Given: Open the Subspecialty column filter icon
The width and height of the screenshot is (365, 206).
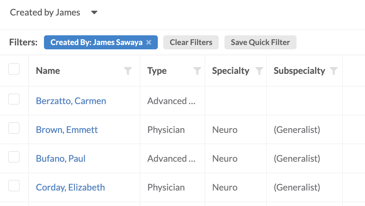Looking at the screenshot, I should 334,71.
